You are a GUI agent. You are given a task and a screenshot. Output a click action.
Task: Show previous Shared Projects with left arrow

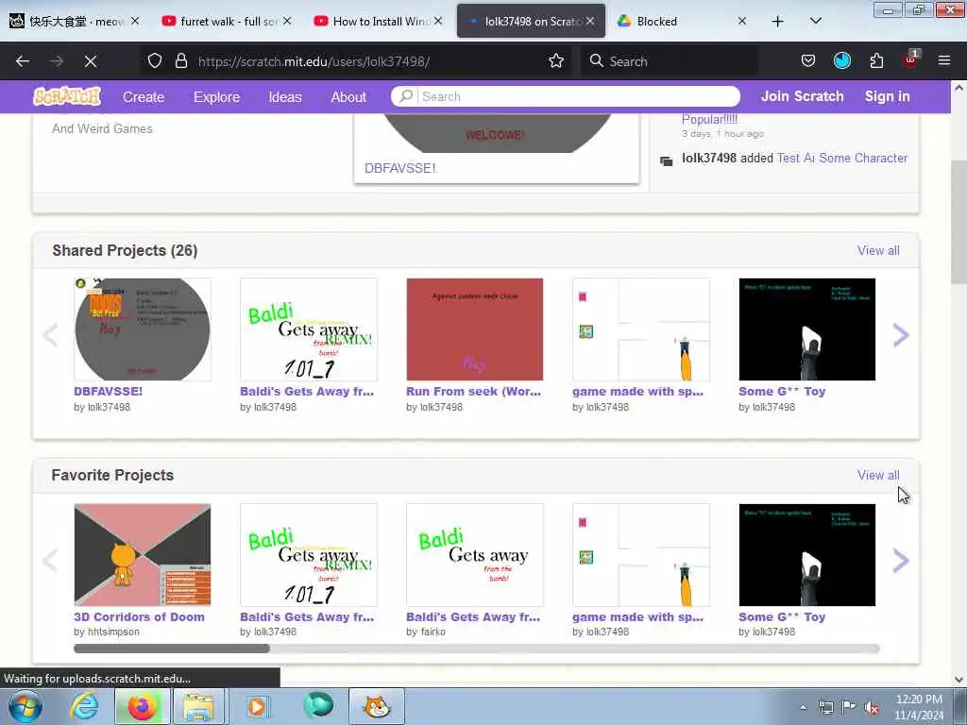(x=51, y=335)
